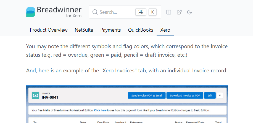
Task: Click the magnifying glass search icon
Action: coord(95,12)
